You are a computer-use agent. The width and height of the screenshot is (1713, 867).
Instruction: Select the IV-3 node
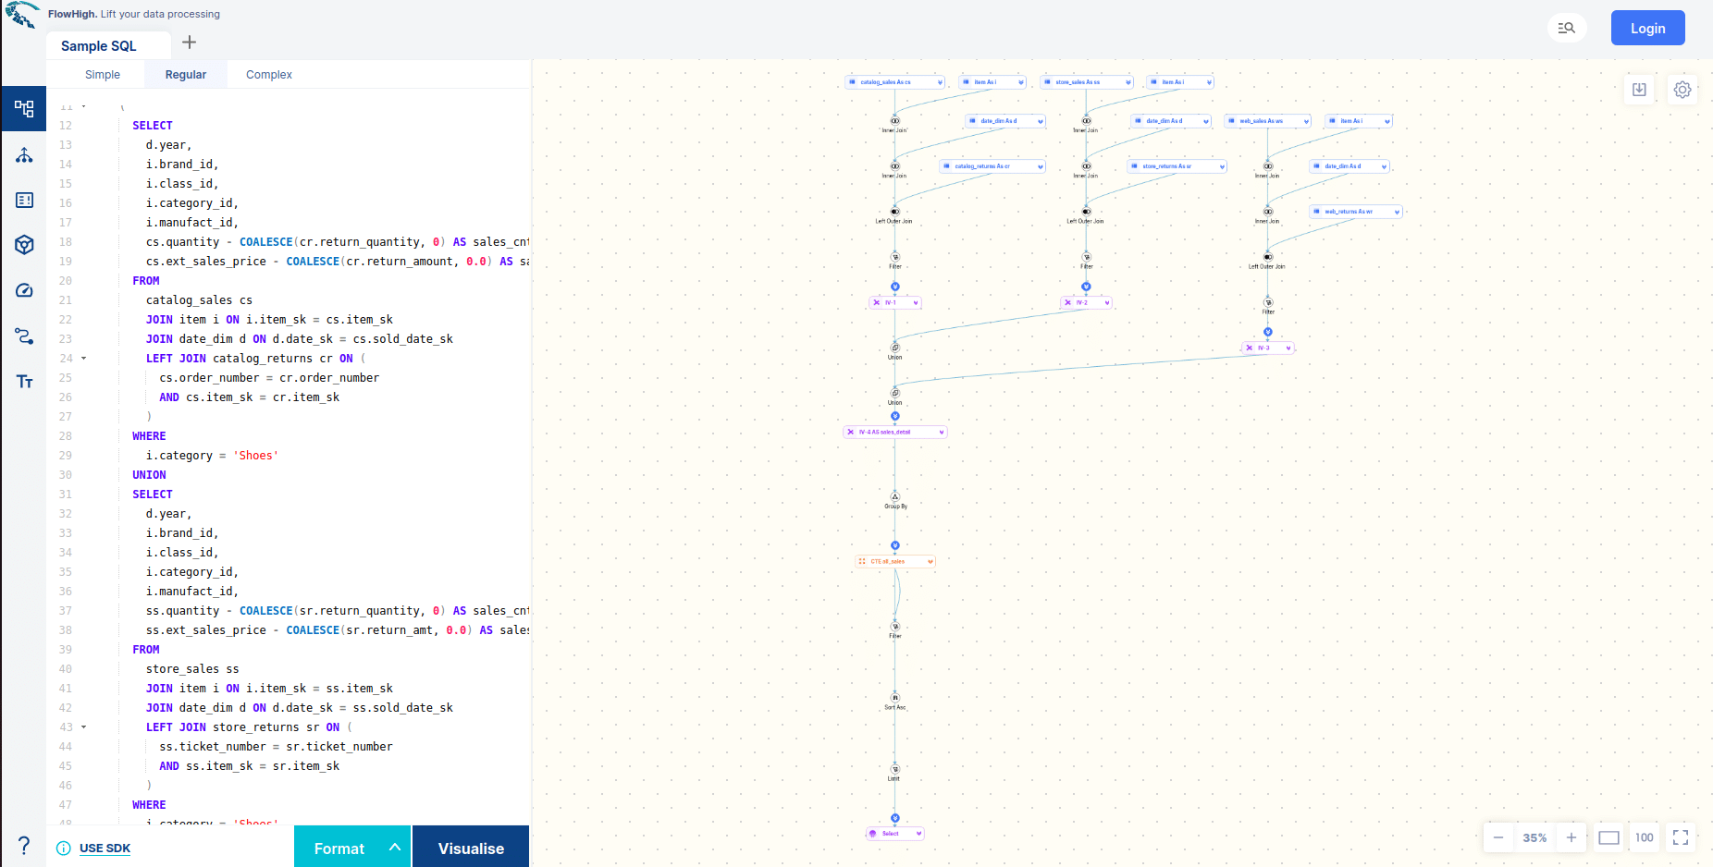click(x=1267, y=348)
